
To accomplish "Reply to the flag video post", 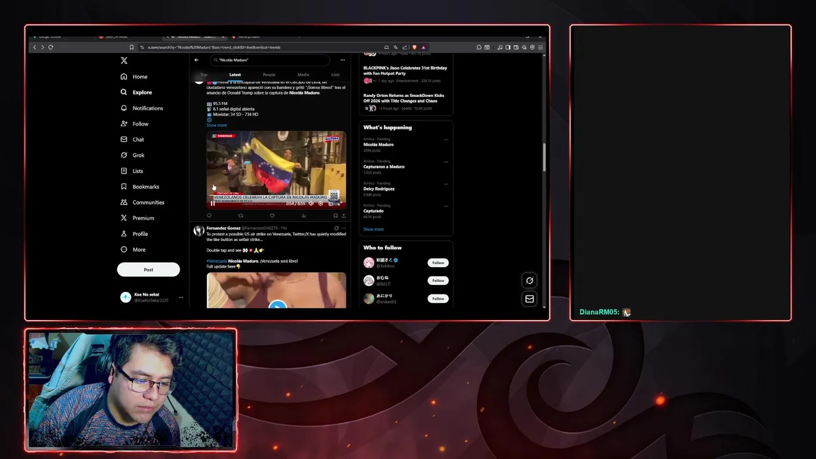I will [209, 215].
